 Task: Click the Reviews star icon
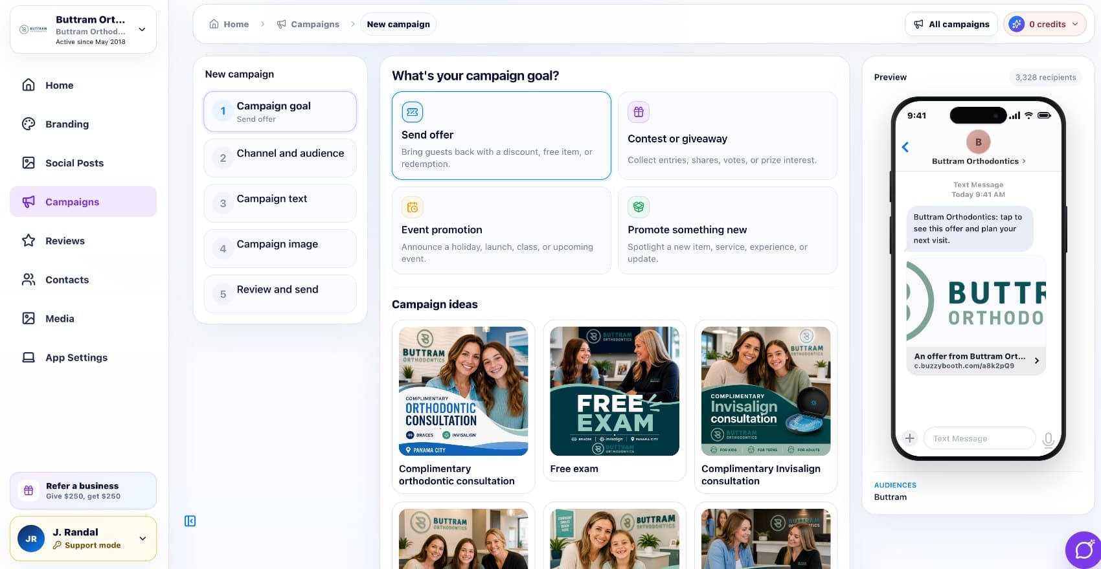pos(28,240)
